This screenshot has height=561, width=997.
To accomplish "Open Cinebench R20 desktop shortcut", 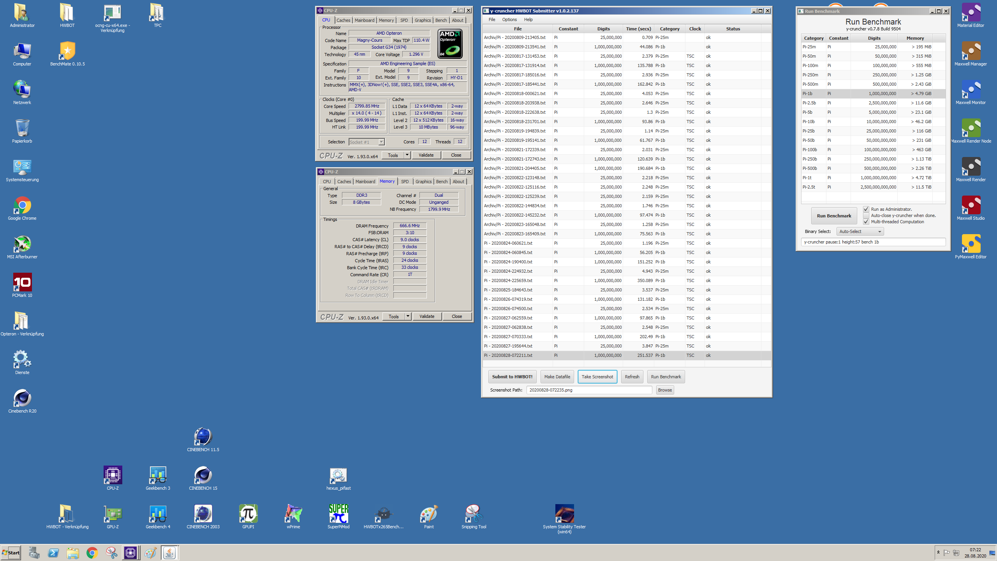I will tap(22, 401).
